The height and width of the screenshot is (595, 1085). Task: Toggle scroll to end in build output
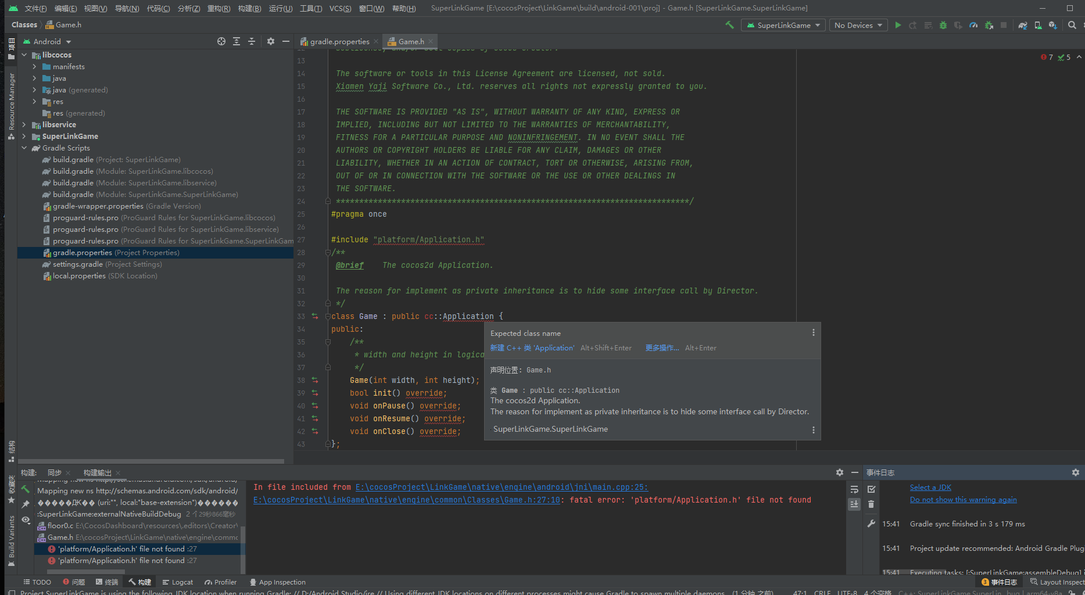(x=854, y=504)
